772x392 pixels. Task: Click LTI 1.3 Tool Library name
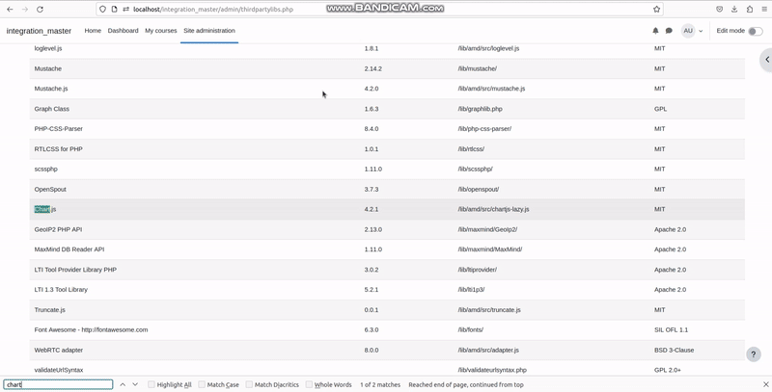[61, 290]
